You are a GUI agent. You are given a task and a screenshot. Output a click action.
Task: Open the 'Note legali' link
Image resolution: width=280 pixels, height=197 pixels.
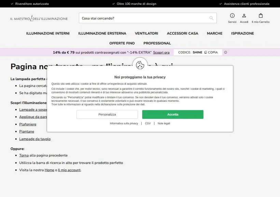coord(164,123)
